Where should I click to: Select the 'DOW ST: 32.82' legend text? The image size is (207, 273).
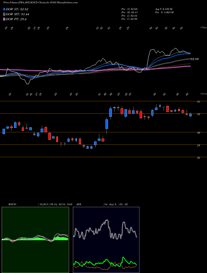click(x=17, y=9)
